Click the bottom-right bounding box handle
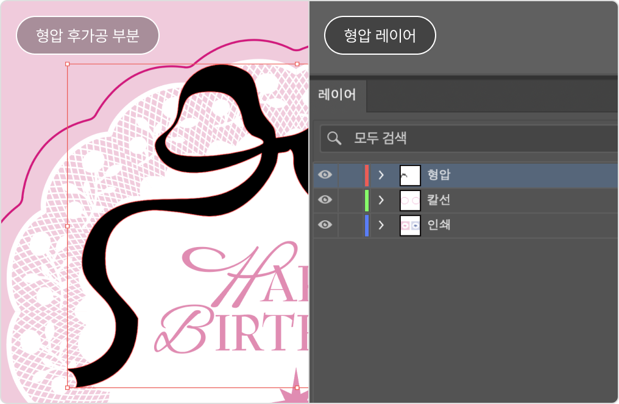Image resolution: width=619 pixels, height=404 pixels. point(297,388)
